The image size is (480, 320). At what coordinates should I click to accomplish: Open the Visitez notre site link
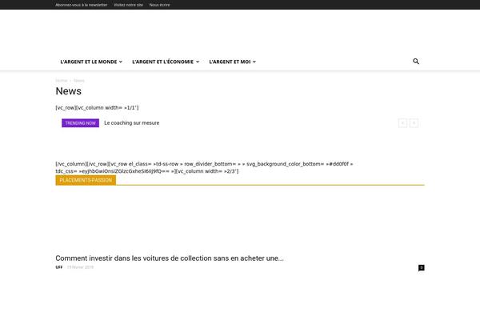pos(128,5)
